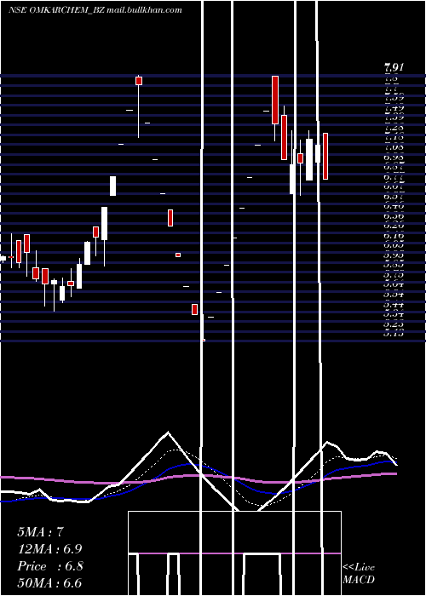426x596 pixels.
Task: Select the 7.91 top price label
Action: [394, 68]
